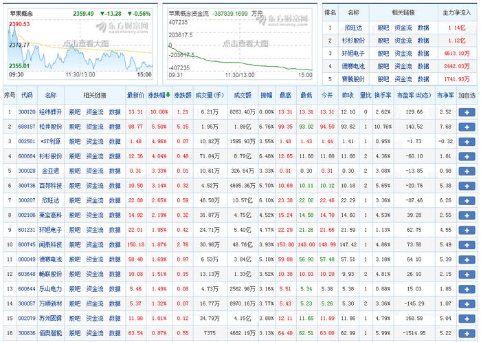Sort table by 涨跌额 column header
481x342 pixels.
(x=183, y=95)
